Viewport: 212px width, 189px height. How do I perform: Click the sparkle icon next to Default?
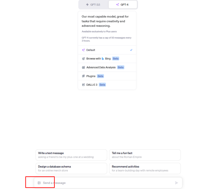click(83, 50)
